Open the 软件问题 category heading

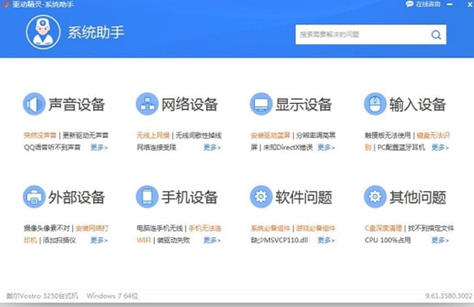point(304,197)
